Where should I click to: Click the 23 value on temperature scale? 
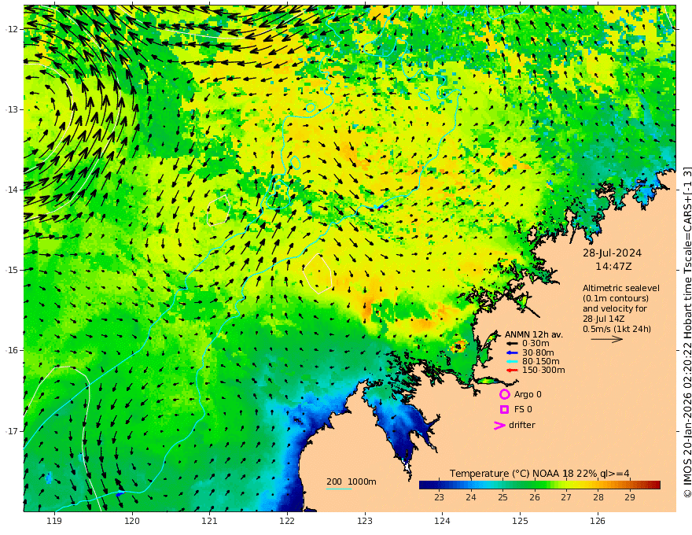[x=439, y=497]
